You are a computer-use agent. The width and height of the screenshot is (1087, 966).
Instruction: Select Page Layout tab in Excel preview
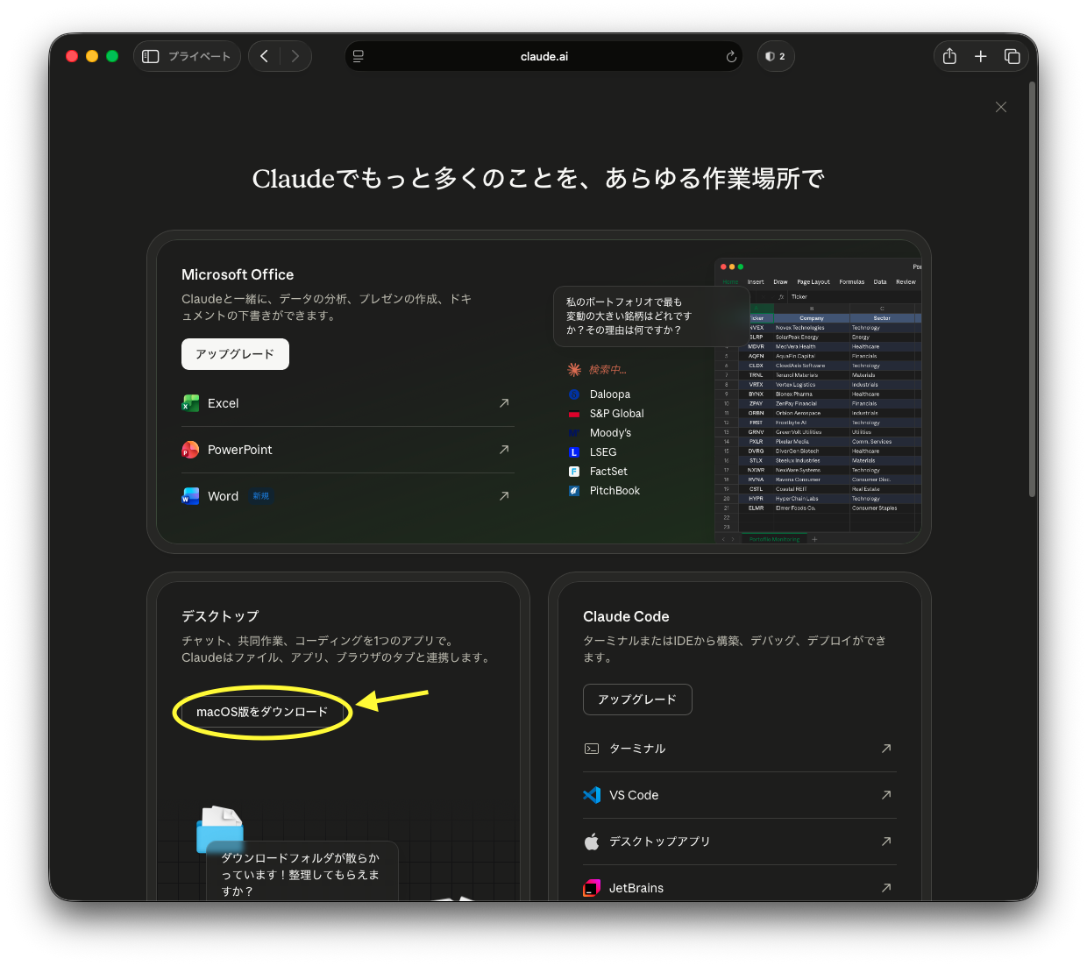click(813, 282)
